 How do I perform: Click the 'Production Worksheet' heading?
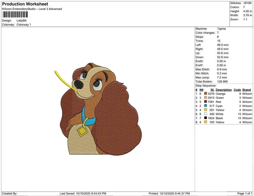point(25,4)
